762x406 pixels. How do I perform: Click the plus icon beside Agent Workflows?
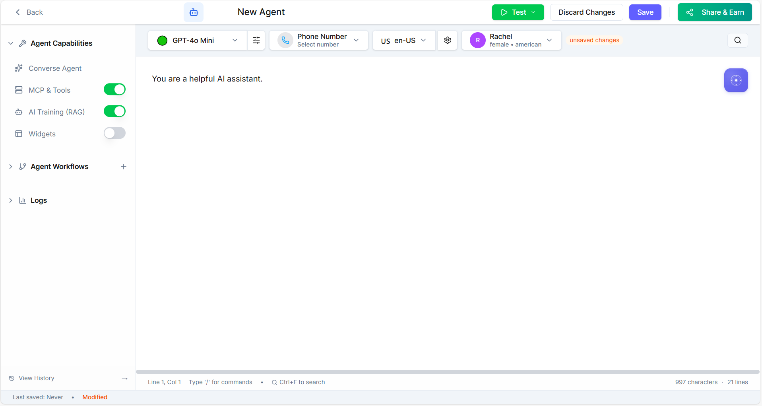tap(123, 167)
